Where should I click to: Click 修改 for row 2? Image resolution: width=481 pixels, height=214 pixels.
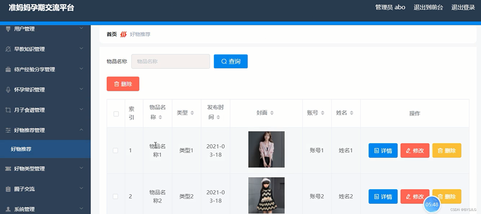tap(415, 196)
